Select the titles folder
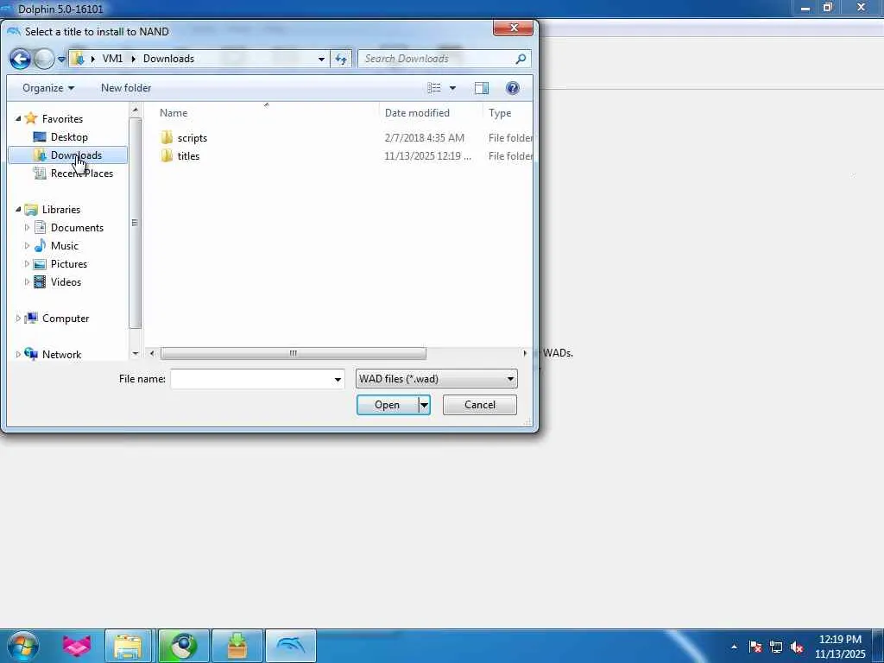This screenshot has width=884, height=663. click(x=188, y=156)
